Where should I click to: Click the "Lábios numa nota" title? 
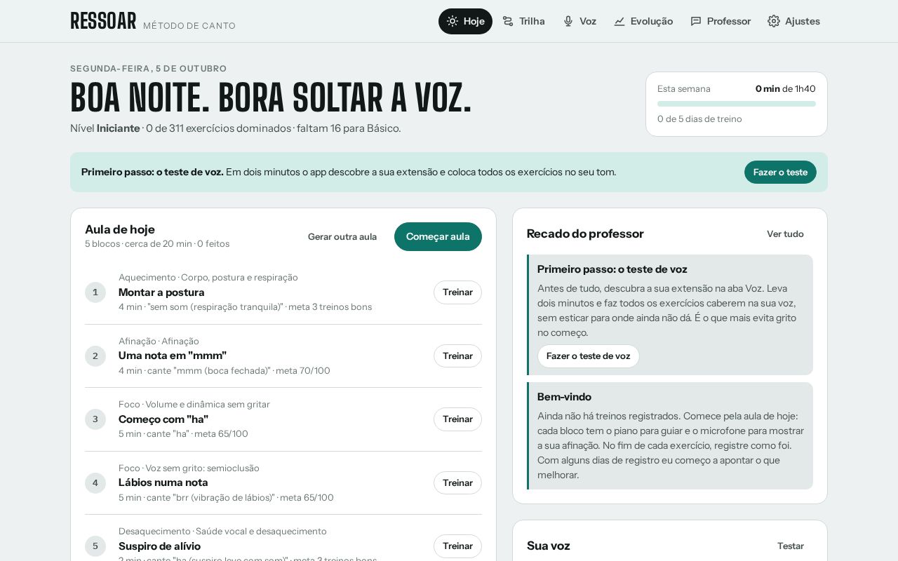click(163, 482)
